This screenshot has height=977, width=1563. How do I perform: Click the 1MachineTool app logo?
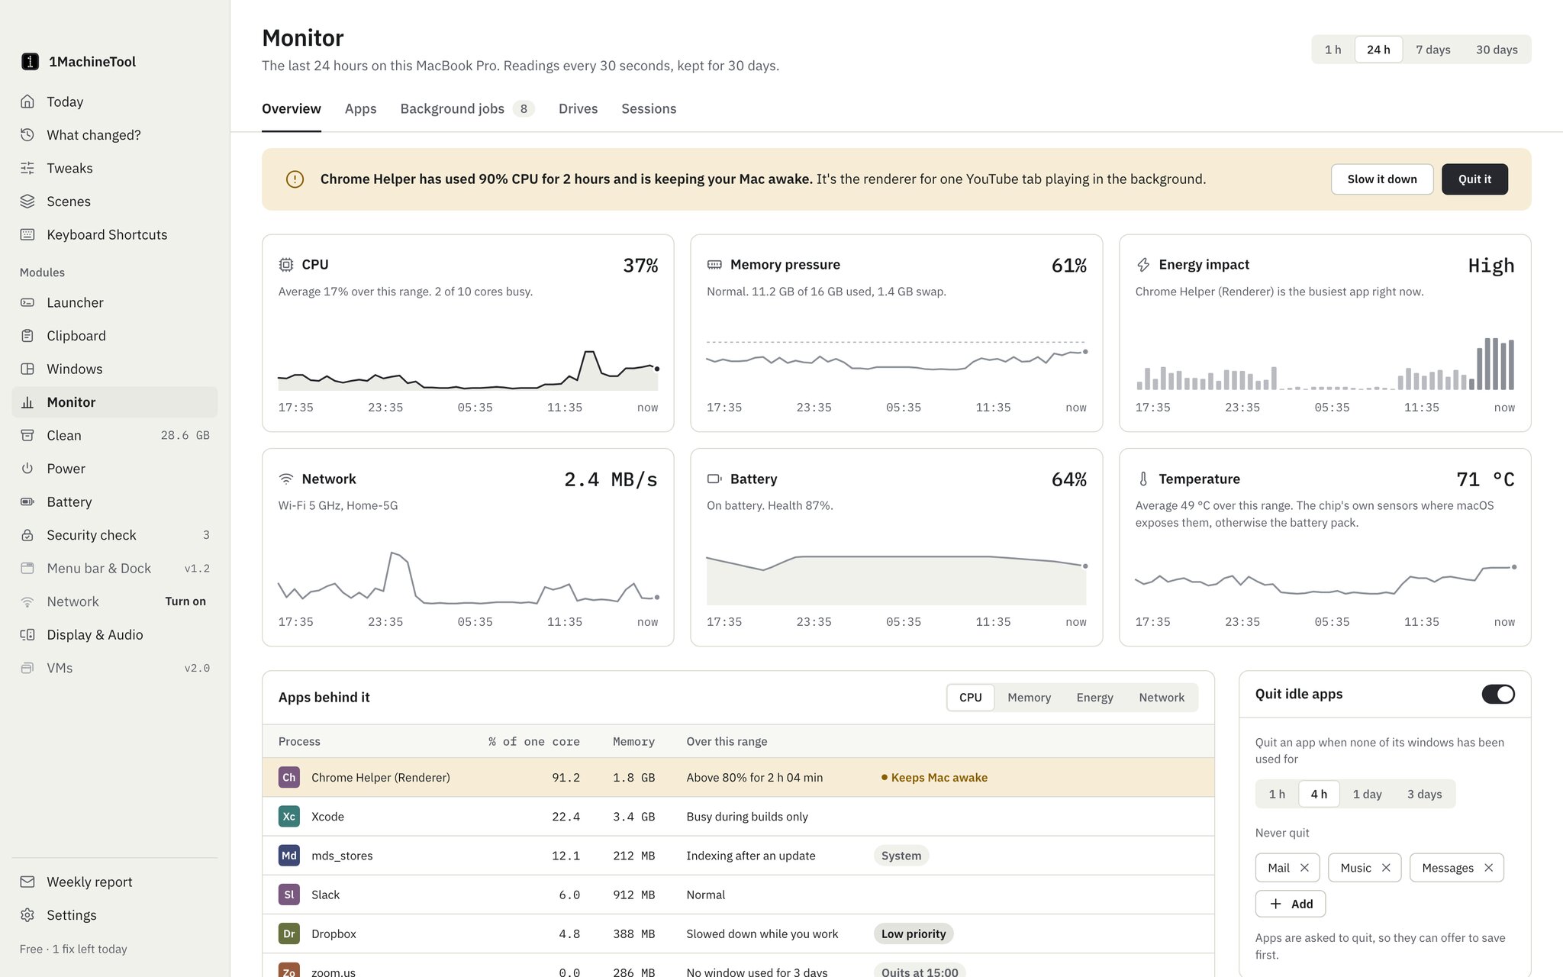[30, 62]
